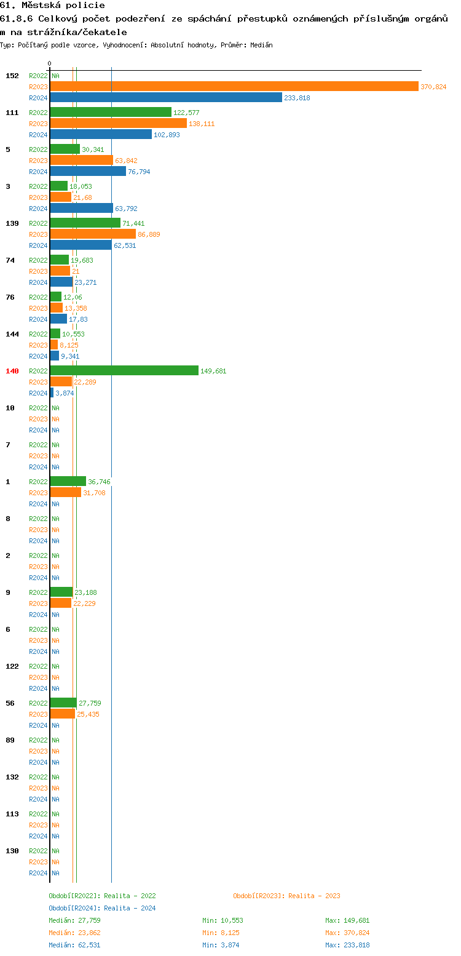The width and height of the screenshot is (461, 956).
Task: Select the row label 111
Action: pyautogui.click(x=12, y=113)
